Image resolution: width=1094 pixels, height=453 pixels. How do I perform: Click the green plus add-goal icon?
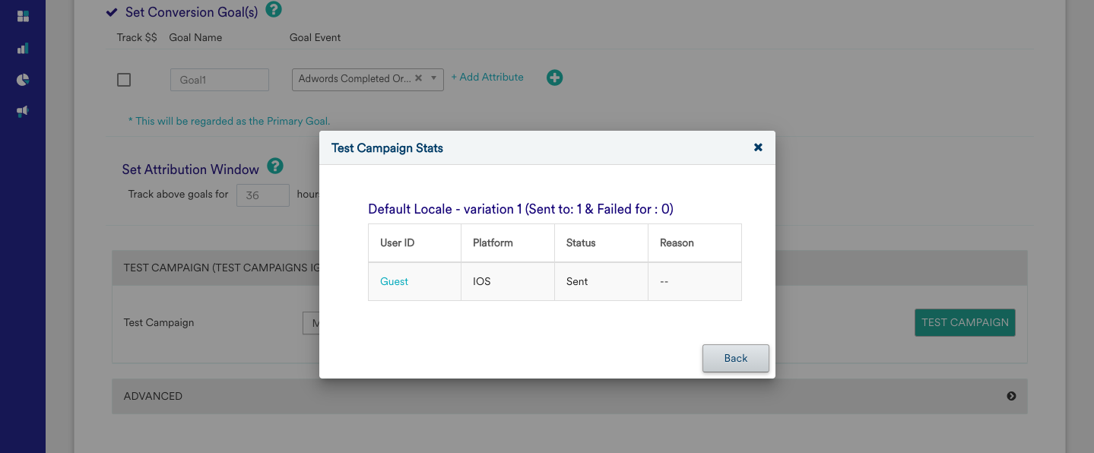tap(555, 78)
